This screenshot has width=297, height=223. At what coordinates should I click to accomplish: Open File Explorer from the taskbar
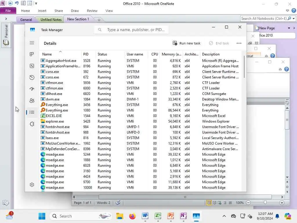click(119, 216)
